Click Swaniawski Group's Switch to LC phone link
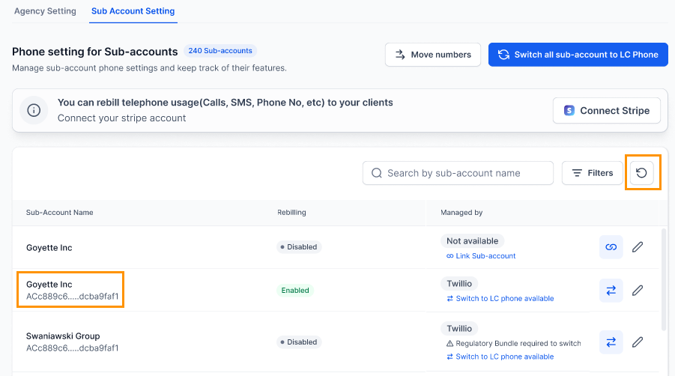This screenshot has height=376, width=675. pyautogui.click(x=504, y=357)
